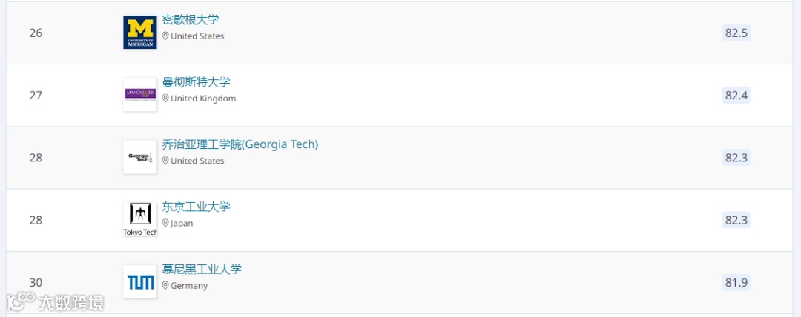Click the 大数跨境 watermark logo
This screenshot has width=801, height=317.
(x=56, y=302)
